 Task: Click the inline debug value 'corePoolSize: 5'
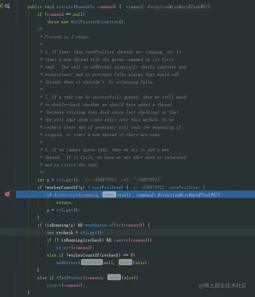pyautogui.click(x=187, y=187)
